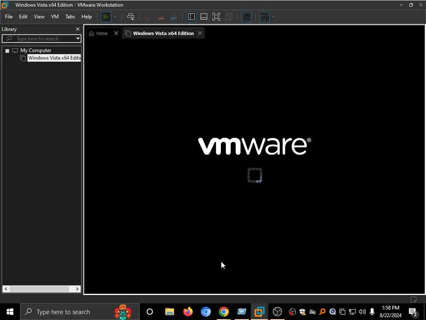Open the power options dropdown arrow

point(115,17)
